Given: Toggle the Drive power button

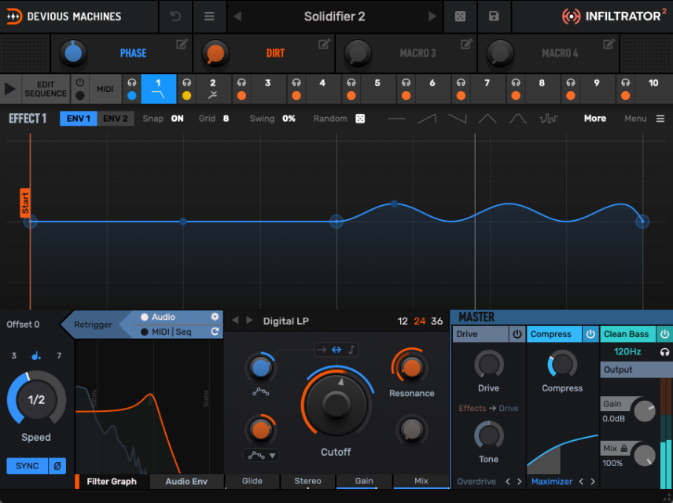Looking at the screenshot, I should [x=517, y=334].
